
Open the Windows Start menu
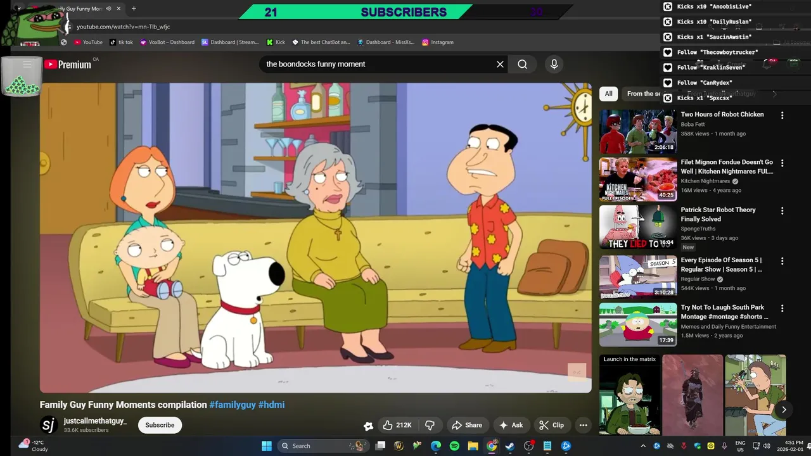266,446
